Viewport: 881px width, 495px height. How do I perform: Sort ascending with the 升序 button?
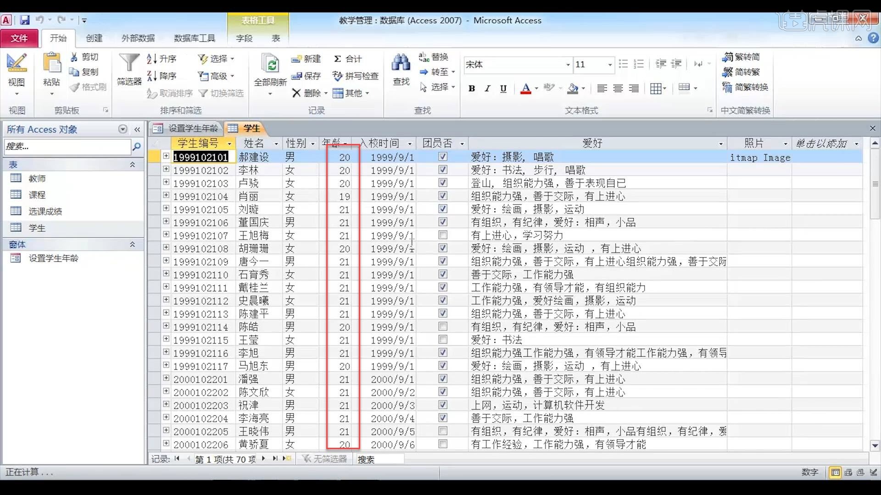click(162, 59)
